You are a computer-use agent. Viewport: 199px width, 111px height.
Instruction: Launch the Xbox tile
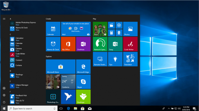[x=100, y=29]
